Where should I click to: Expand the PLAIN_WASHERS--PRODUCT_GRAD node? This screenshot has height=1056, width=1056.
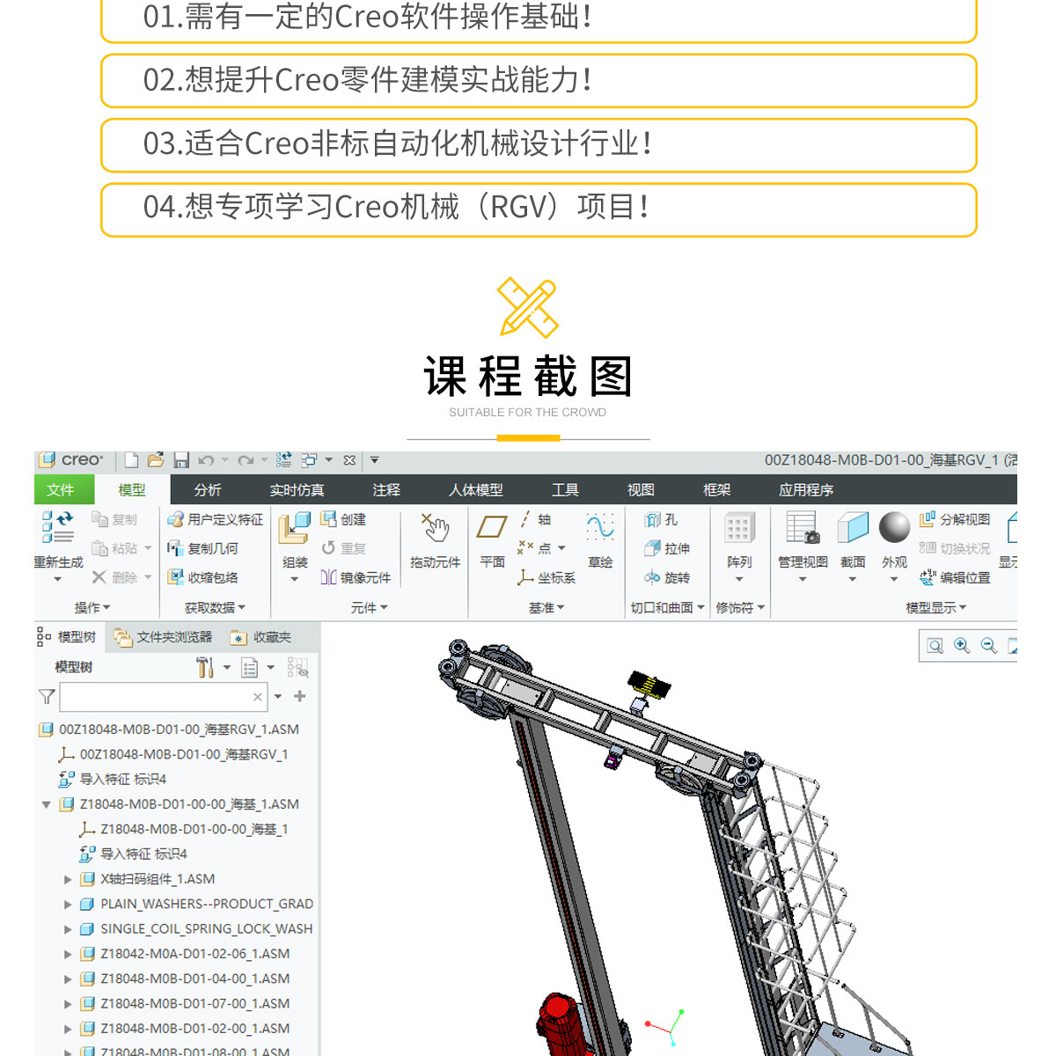[68, 904]
